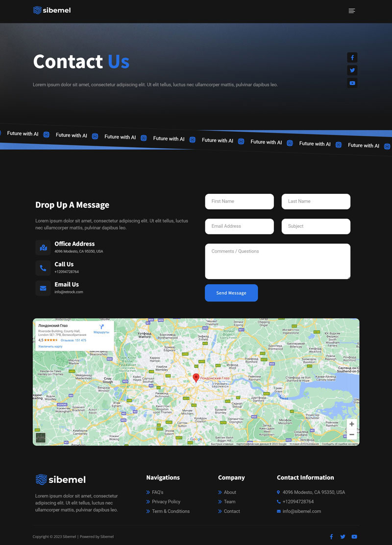Open the Contact footer link
Viewport: 392px width, 545px height.
coord(232,511)
